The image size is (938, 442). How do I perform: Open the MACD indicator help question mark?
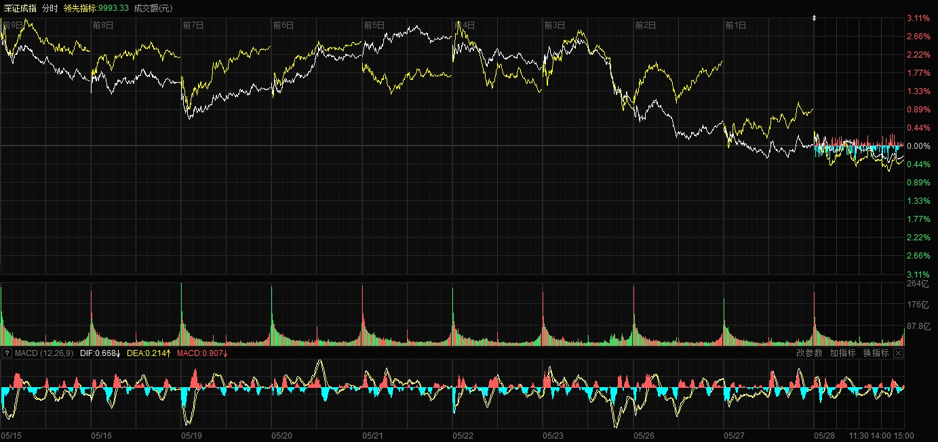coord(7,353)
